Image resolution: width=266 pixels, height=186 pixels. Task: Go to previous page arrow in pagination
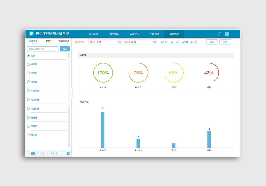click(x=29, y=153)
